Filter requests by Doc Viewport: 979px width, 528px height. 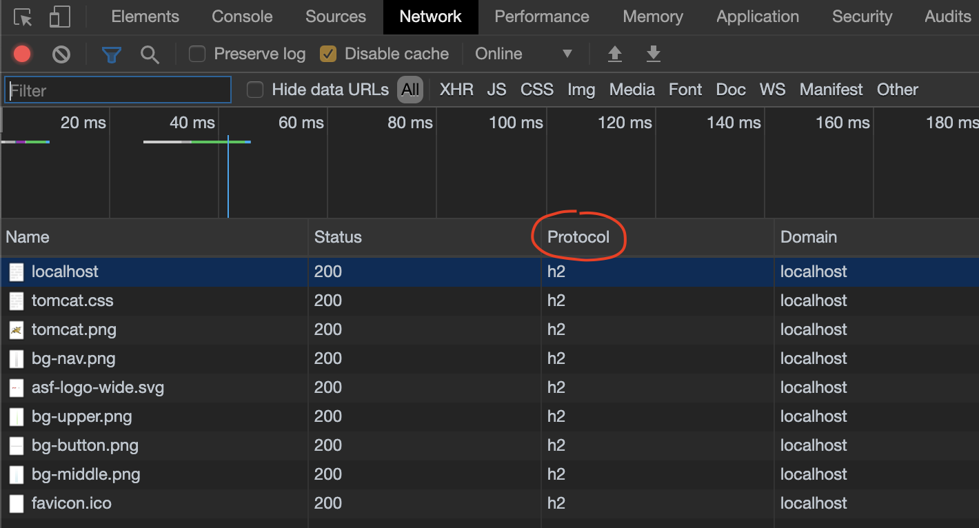pyautogui.click(x=731, y=90)
